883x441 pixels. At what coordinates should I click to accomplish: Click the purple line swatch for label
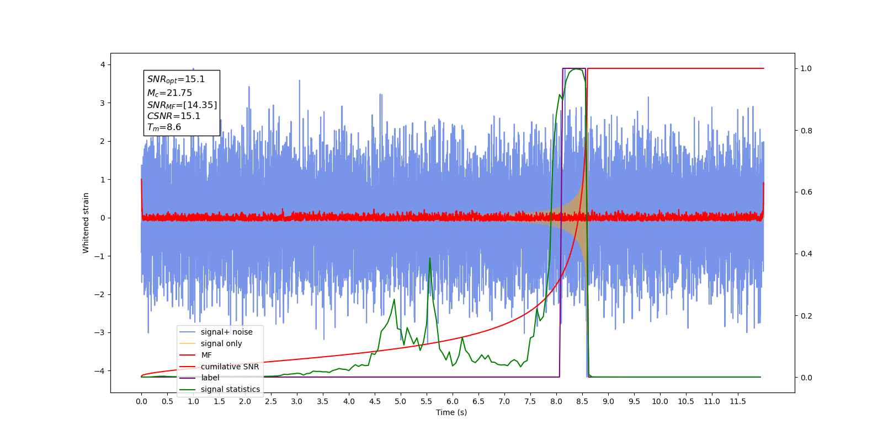point(188,378)
